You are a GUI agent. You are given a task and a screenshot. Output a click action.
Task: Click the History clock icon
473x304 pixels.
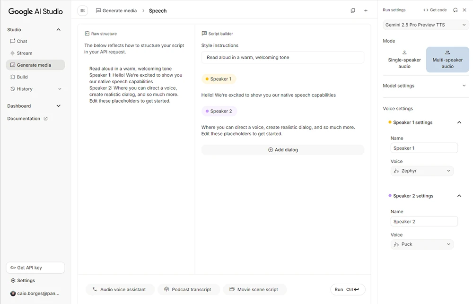tap(13, 89)
